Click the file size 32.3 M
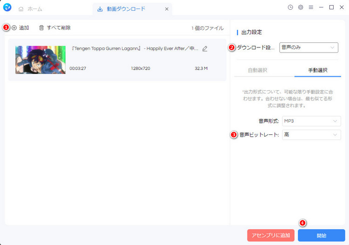349x245 pixels. pos(201,68)
